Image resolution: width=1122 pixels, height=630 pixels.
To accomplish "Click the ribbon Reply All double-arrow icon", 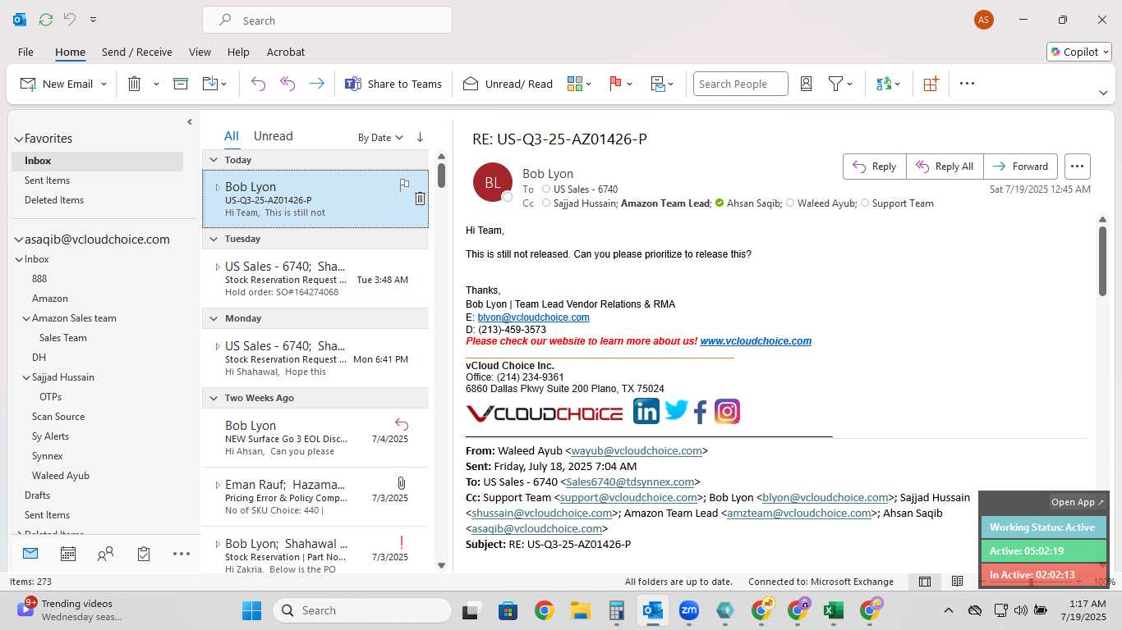I will [287, 84].
